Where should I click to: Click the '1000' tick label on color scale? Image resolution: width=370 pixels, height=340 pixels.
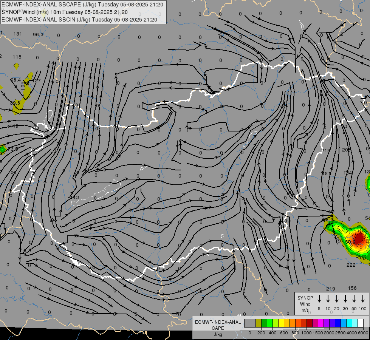point(307,333)
